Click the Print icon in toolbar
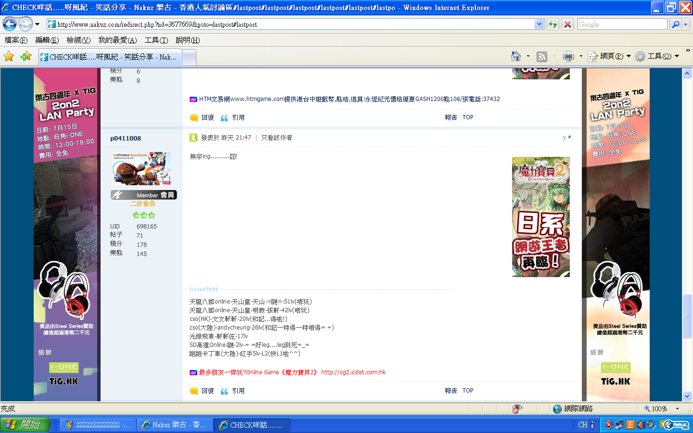 tap(568, 57)
